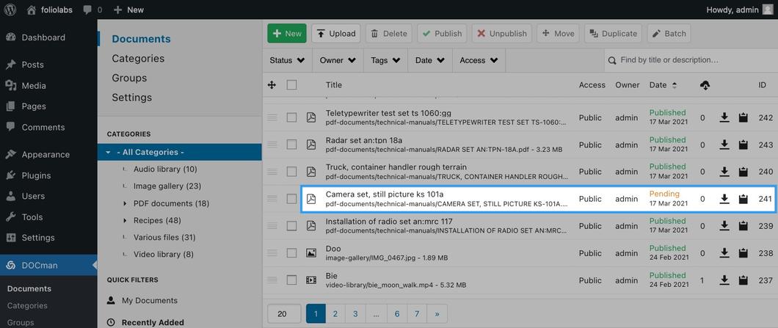Screen dimensions: 778x328
Task: Download the Bie video file
Action: pyautogui.click(x=724, y=280)
